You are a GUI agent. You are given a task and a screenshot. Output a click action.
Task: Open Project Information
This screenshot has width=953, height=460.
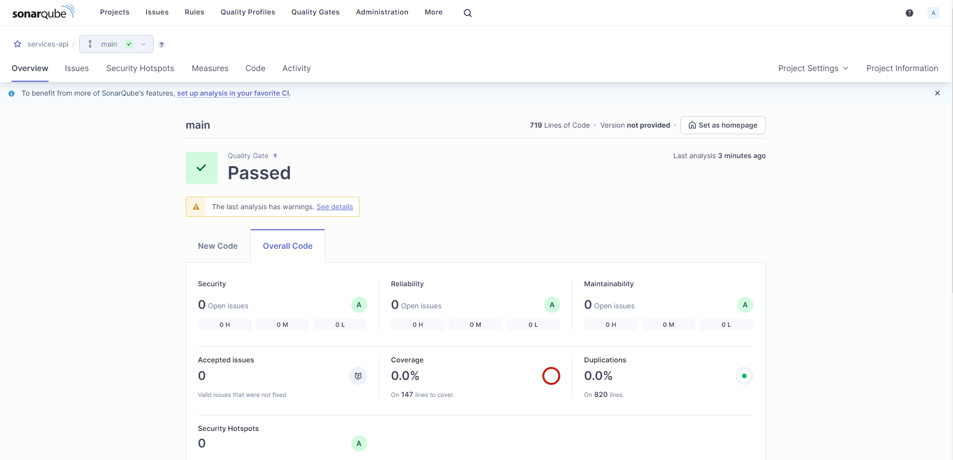click(902, 69)
